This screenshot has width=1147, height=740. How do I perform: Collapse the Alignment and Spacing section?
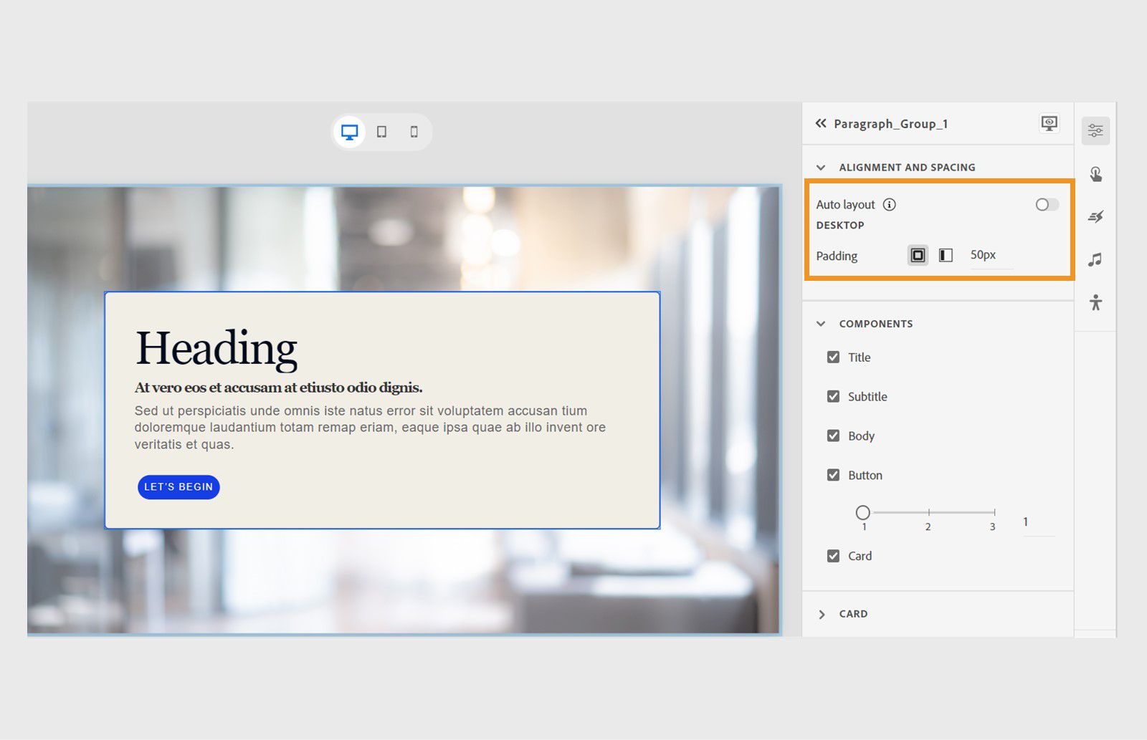coord(820,167)
